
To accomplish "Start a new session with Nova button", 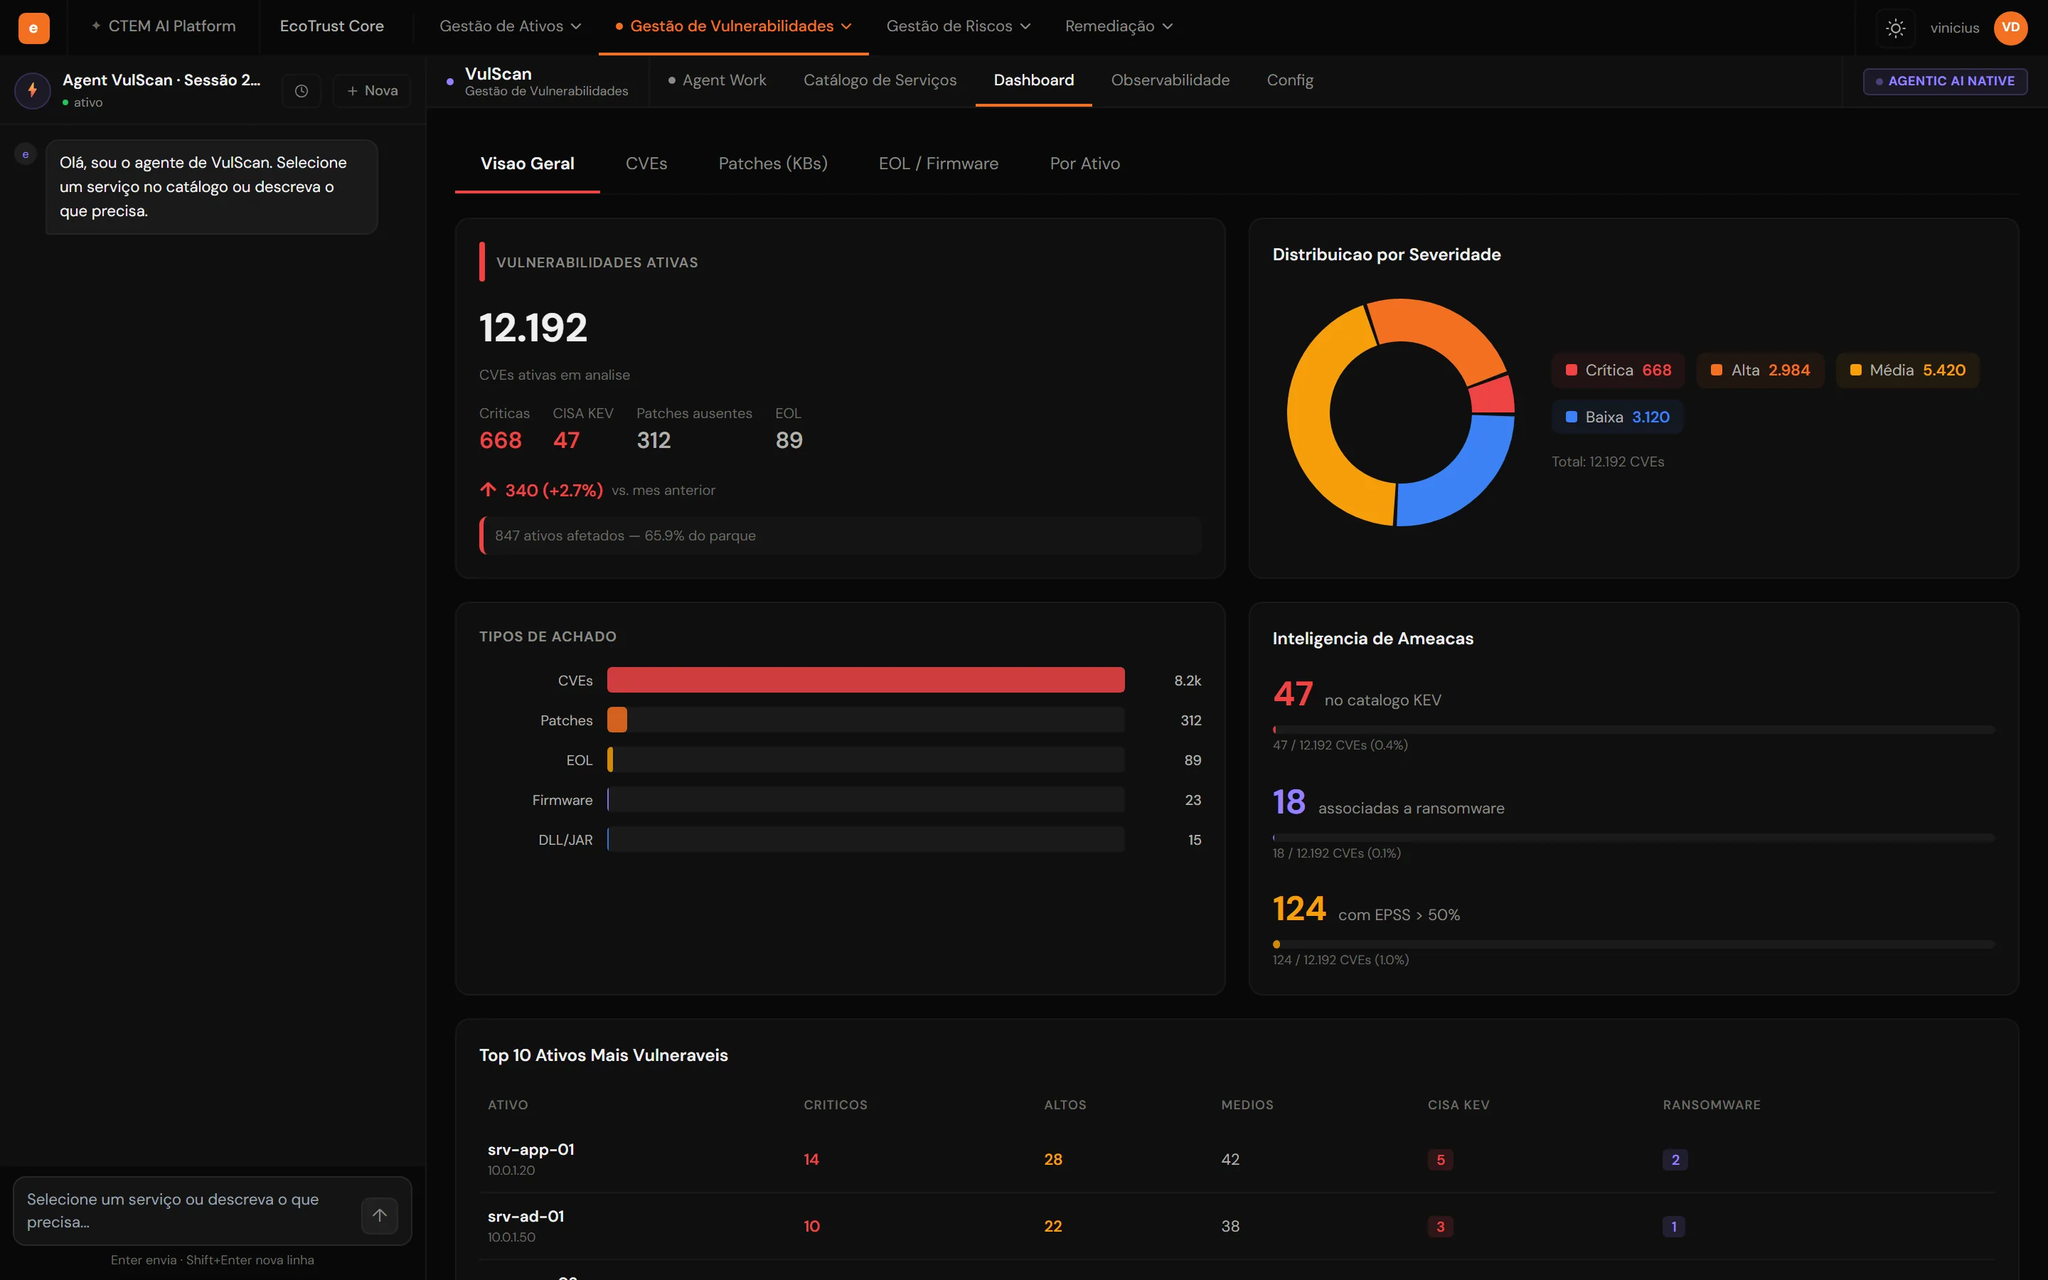I will click(x=371, y=90).
